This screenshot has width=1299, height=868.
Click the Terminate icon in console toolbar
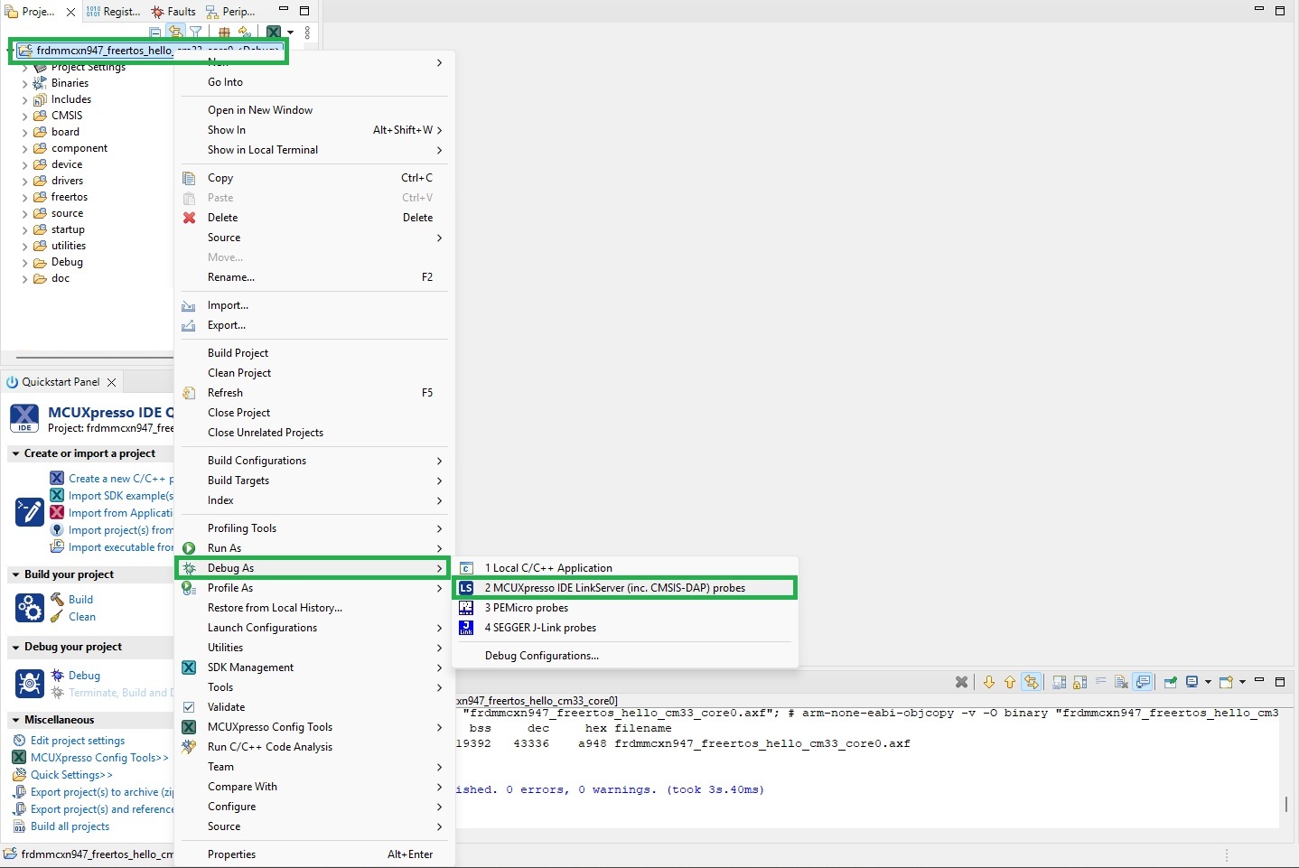pyautogui.click(x=960, y=682)
